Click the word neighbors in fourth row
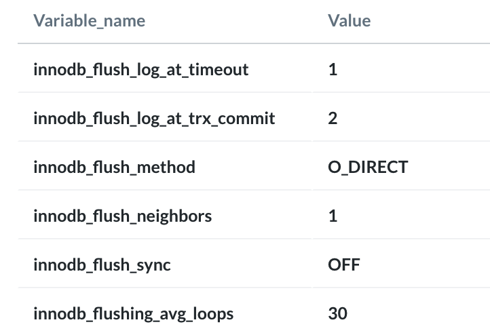 point(174,216)
